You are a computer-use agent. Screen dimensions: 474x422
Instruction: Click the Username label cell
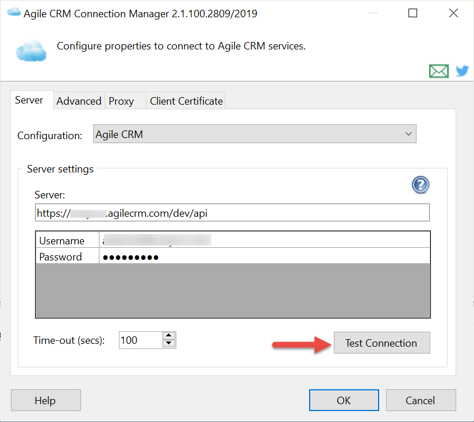click(x=67, y=240)
